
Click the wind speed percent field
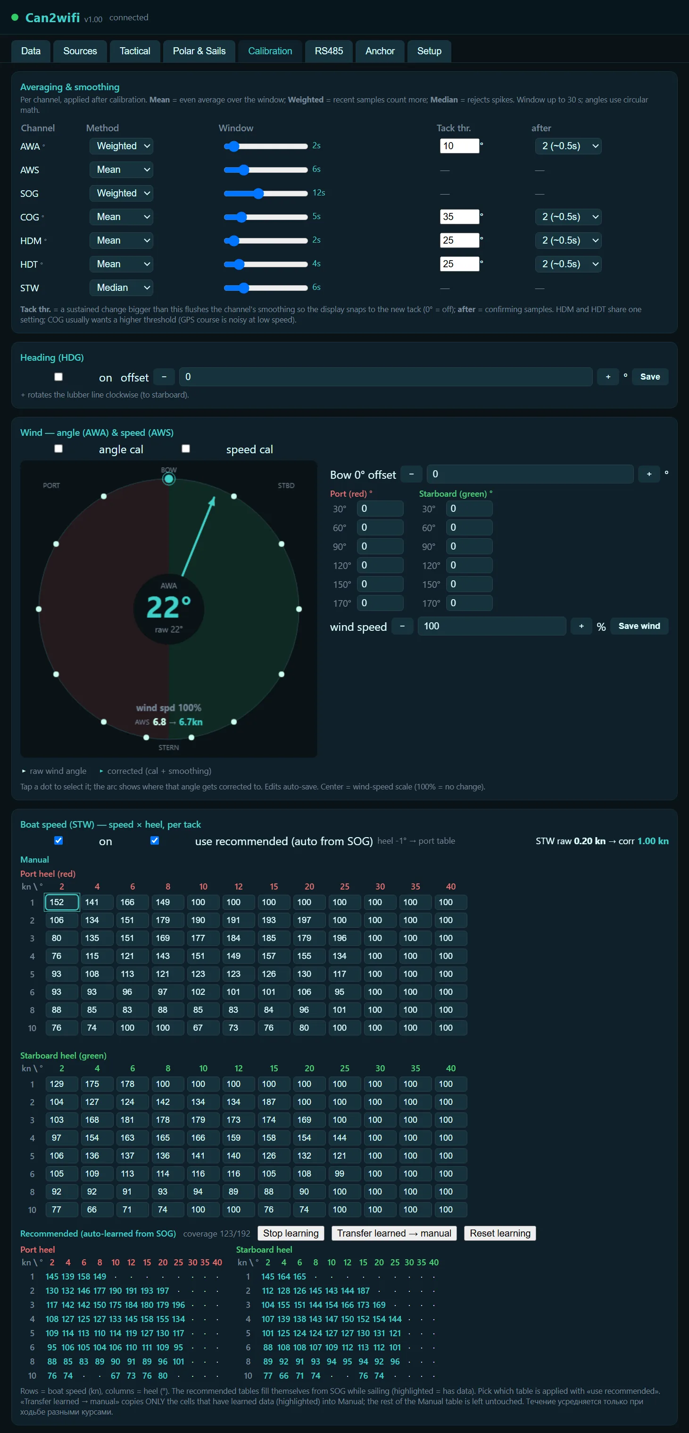point(492,627)
